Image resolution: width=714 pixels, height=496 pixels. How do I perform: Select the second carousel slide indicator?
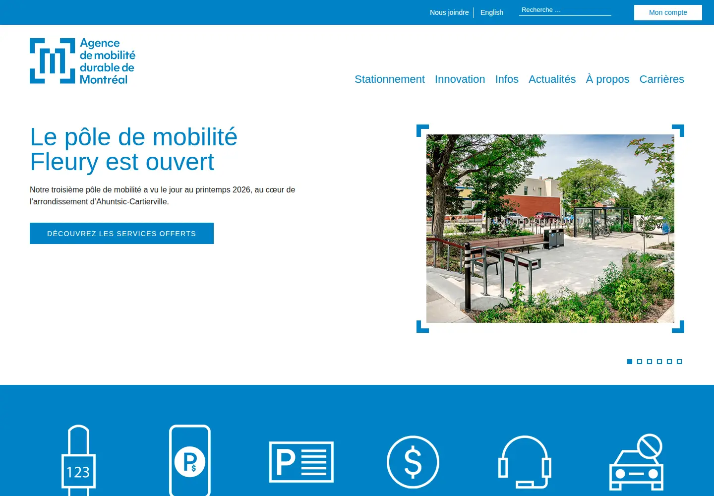pyautogui.click(x=640, y=362)
